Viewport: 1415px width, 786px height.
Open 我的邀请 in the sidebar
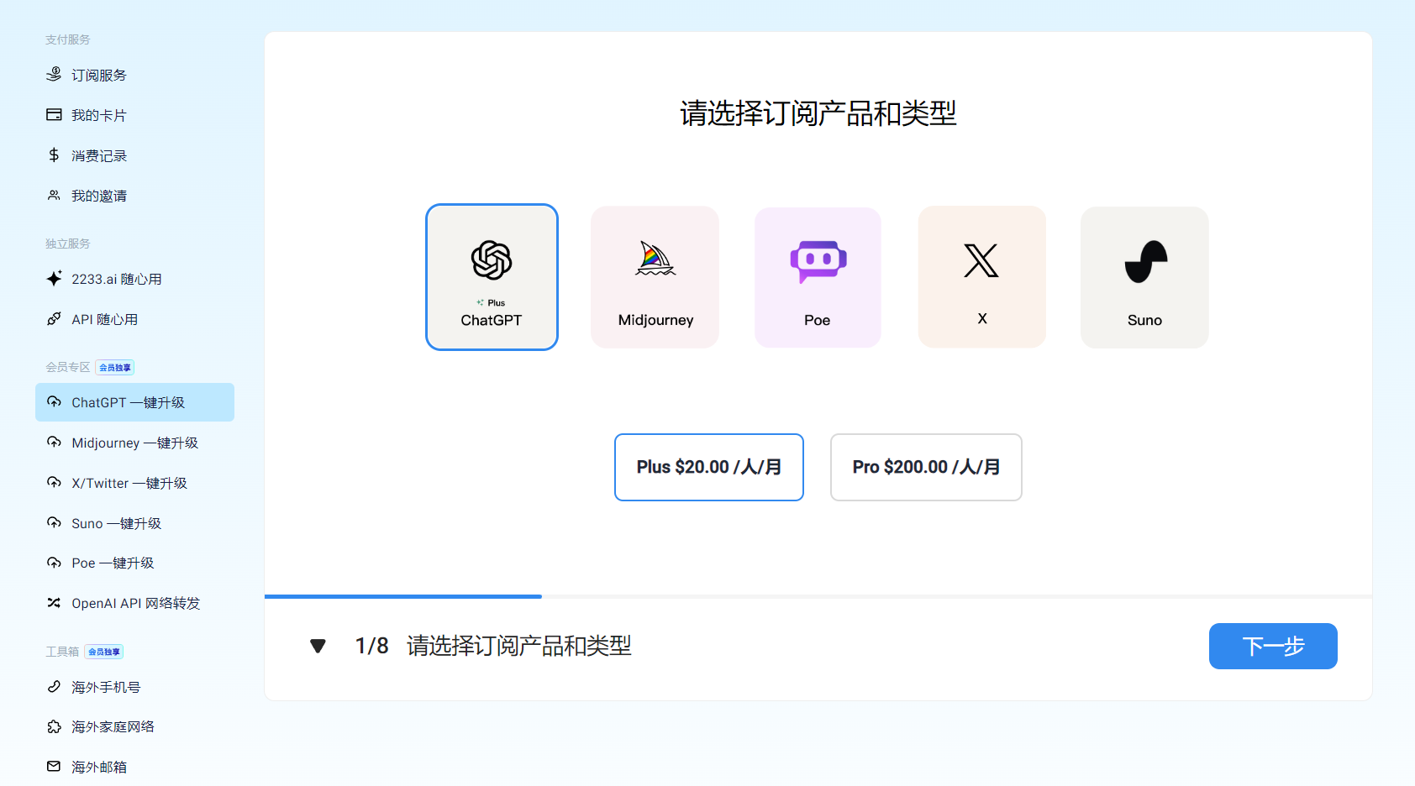point(98,196)
